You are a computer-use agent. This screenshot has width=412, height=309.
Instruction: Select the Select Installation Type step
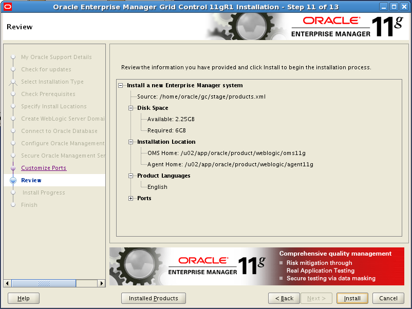[52, 82]
